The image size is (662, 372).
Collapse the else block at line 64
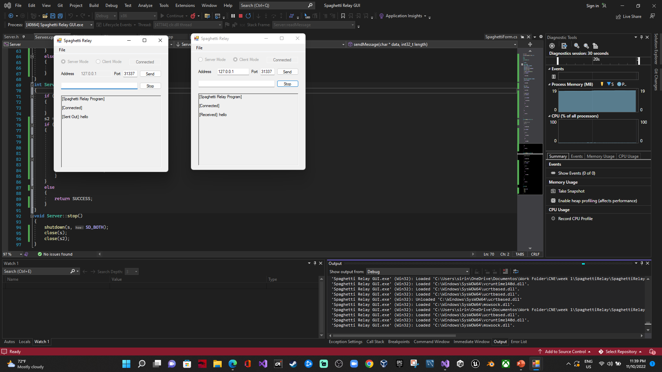(x=32, y=56)
